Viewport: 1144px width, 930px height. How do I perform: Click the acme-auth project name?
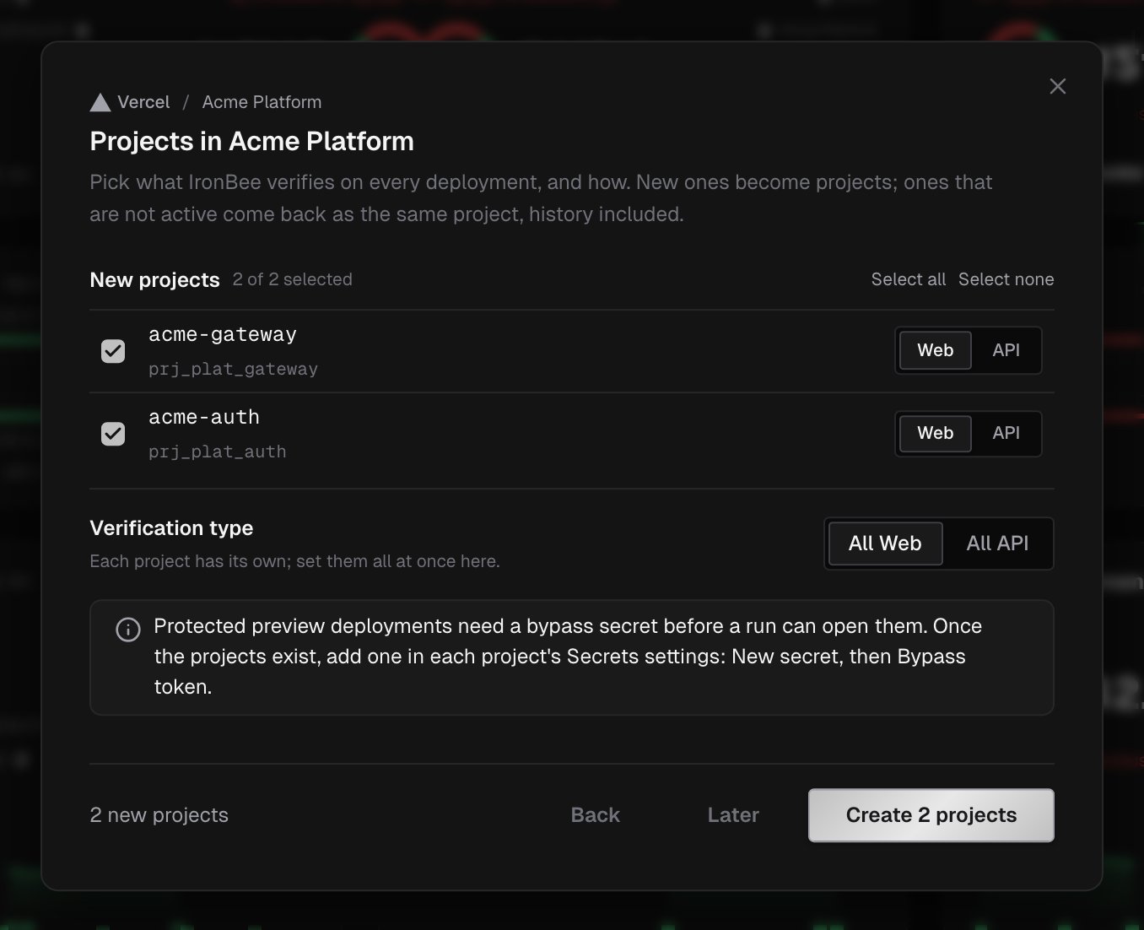click(x=204, y=418)
